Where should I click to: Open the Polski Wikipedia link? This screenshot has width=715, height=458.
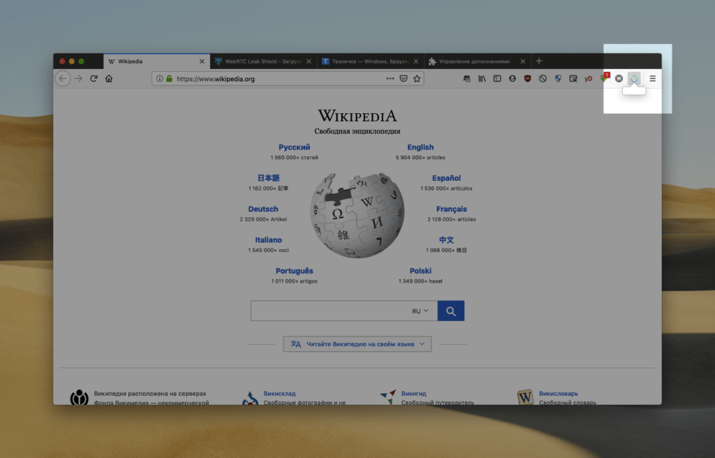click(x=420, y=270)
